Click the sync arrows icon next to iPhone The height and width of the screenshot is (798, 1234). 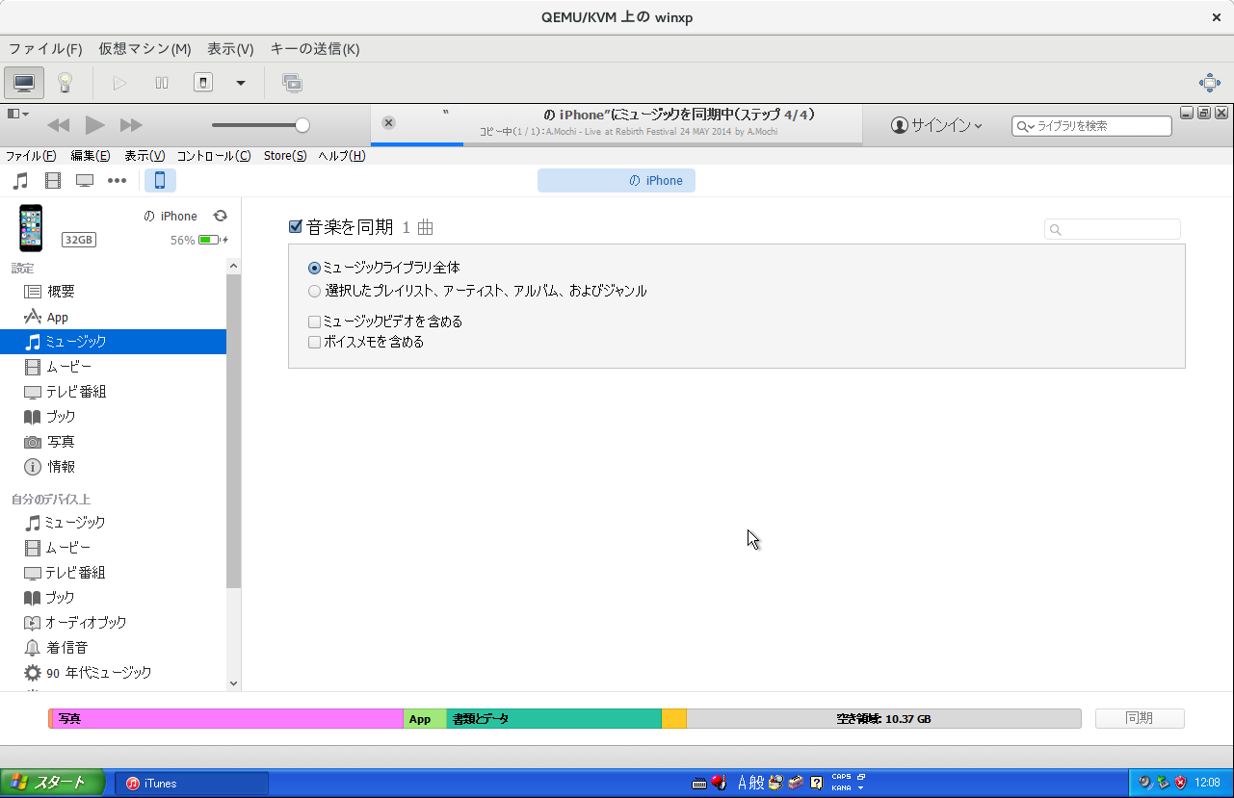[x=220, y=216]
